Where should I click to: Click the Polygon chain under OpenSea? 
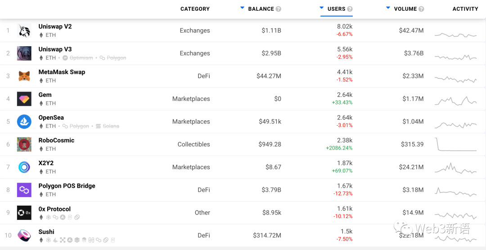76,126
